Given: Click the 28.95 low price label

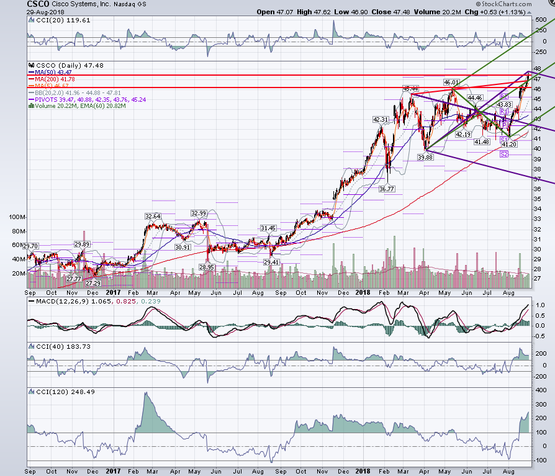Looking at the screenshot, I should pyautogui.click(x=206, y=267).
